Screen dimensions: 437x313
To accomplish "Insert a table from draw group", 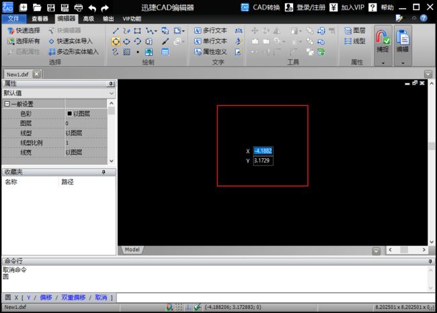I will tap(165, 52).
